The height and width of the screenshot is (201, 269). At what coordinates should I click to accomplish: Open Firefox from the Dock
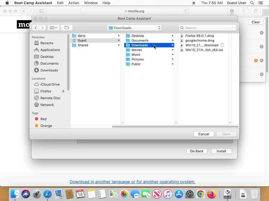click(x=211, y=194)
